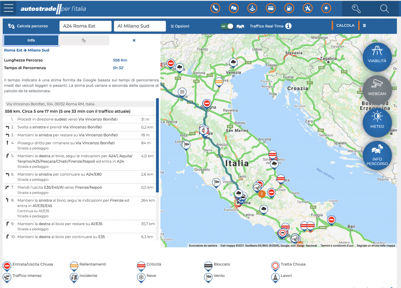Image resolution: width=401 pixels, height=288 pixels.
Task: Open the phone contact icon in top toolbar
Action: [215, 8]
